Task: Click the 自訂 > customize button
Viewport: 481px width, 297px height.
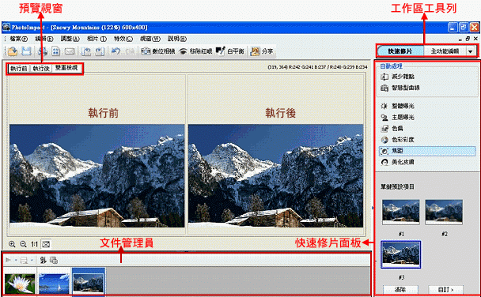Action: click(x=445, y=289)
